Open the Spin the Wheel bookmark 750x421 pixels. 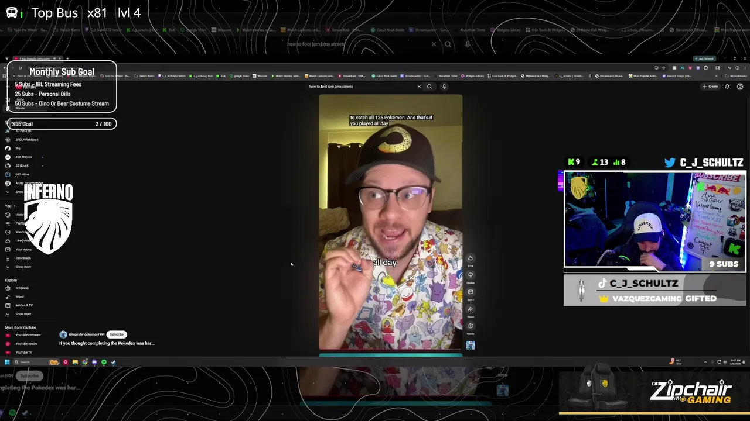pos(115,75)
